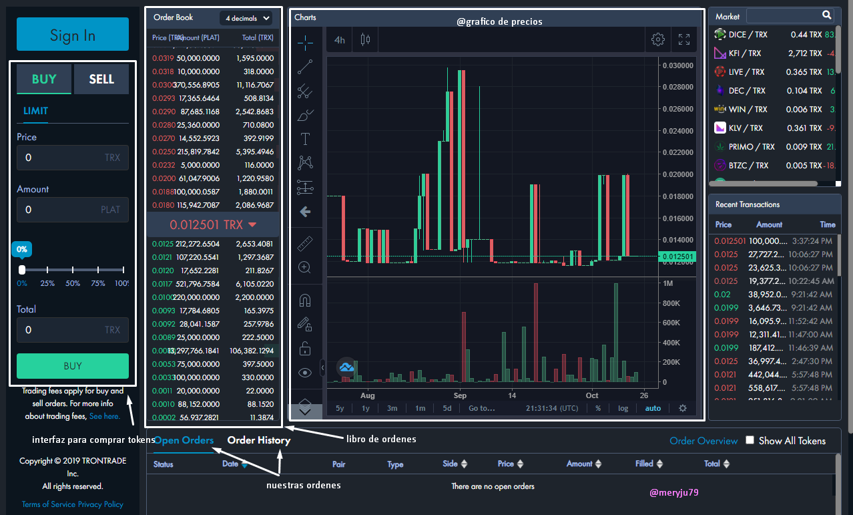Click the 0.012501 TRX price arrow

click(x=252, y=224)
